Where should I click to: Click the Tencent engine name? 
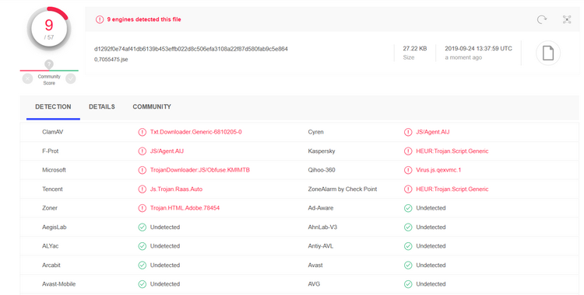(52, 189)
